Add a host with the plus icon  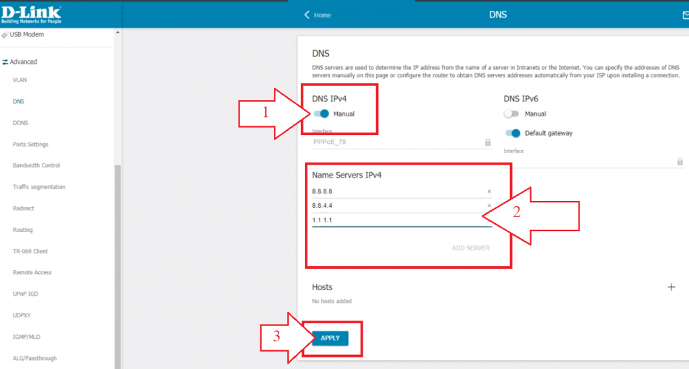[x=671, y=287]
